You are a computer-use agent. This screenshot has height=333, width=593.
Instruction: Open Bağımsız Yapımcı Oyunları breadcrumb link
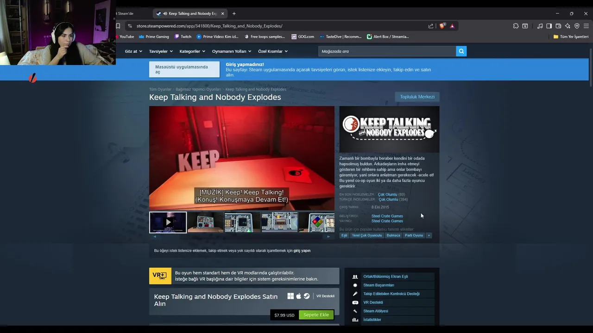point(198,89)
